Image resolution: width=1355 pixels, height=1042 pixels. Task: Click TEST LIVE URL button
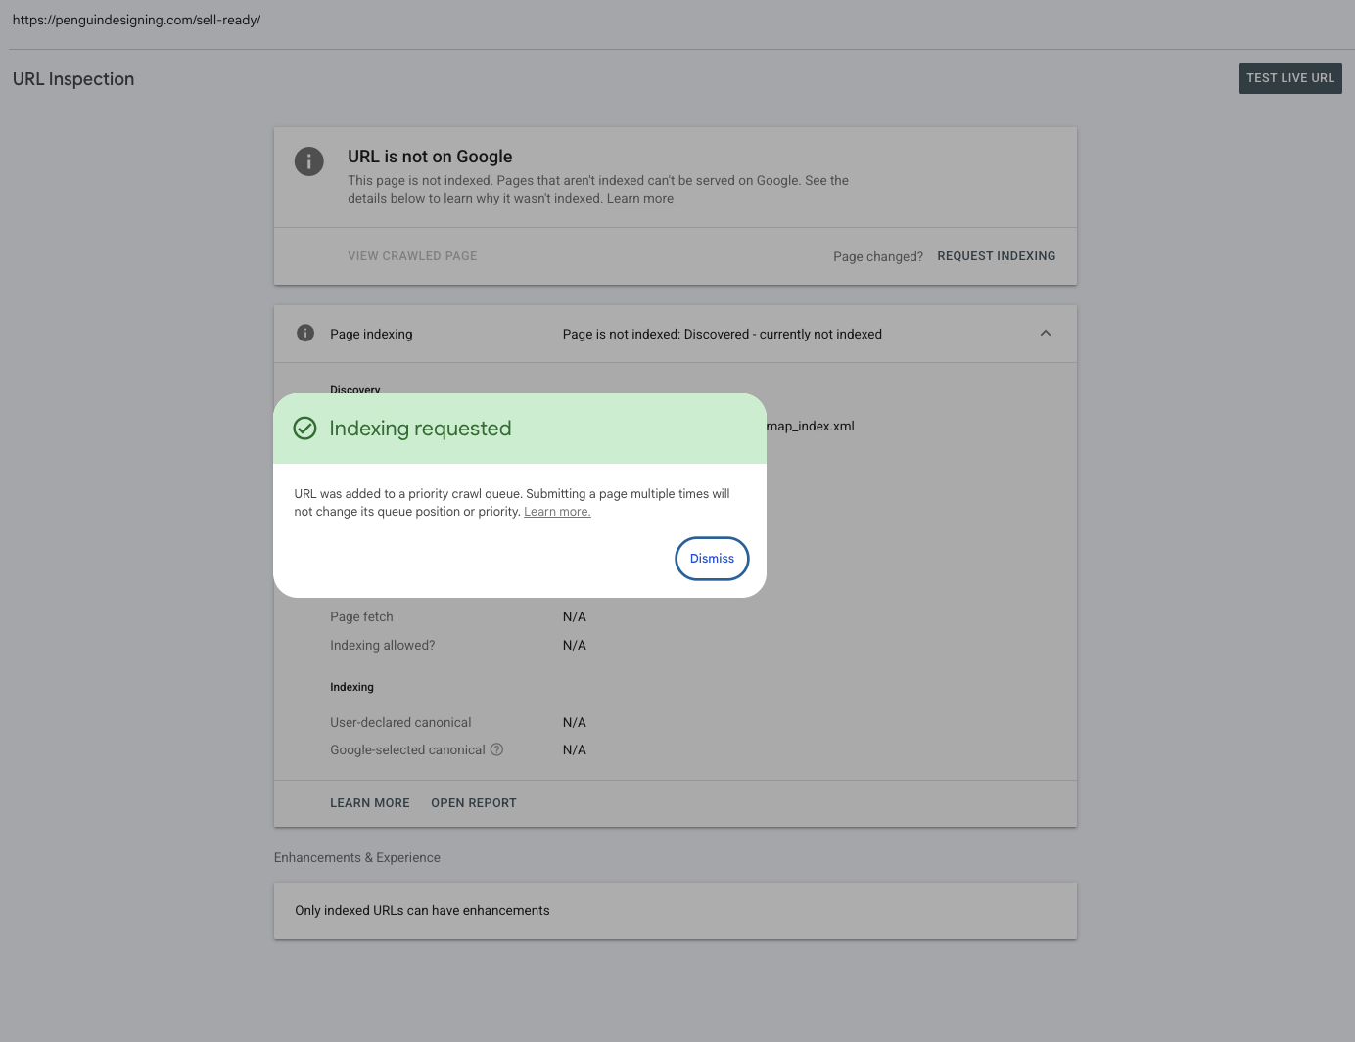click(x=1290, y=78)
